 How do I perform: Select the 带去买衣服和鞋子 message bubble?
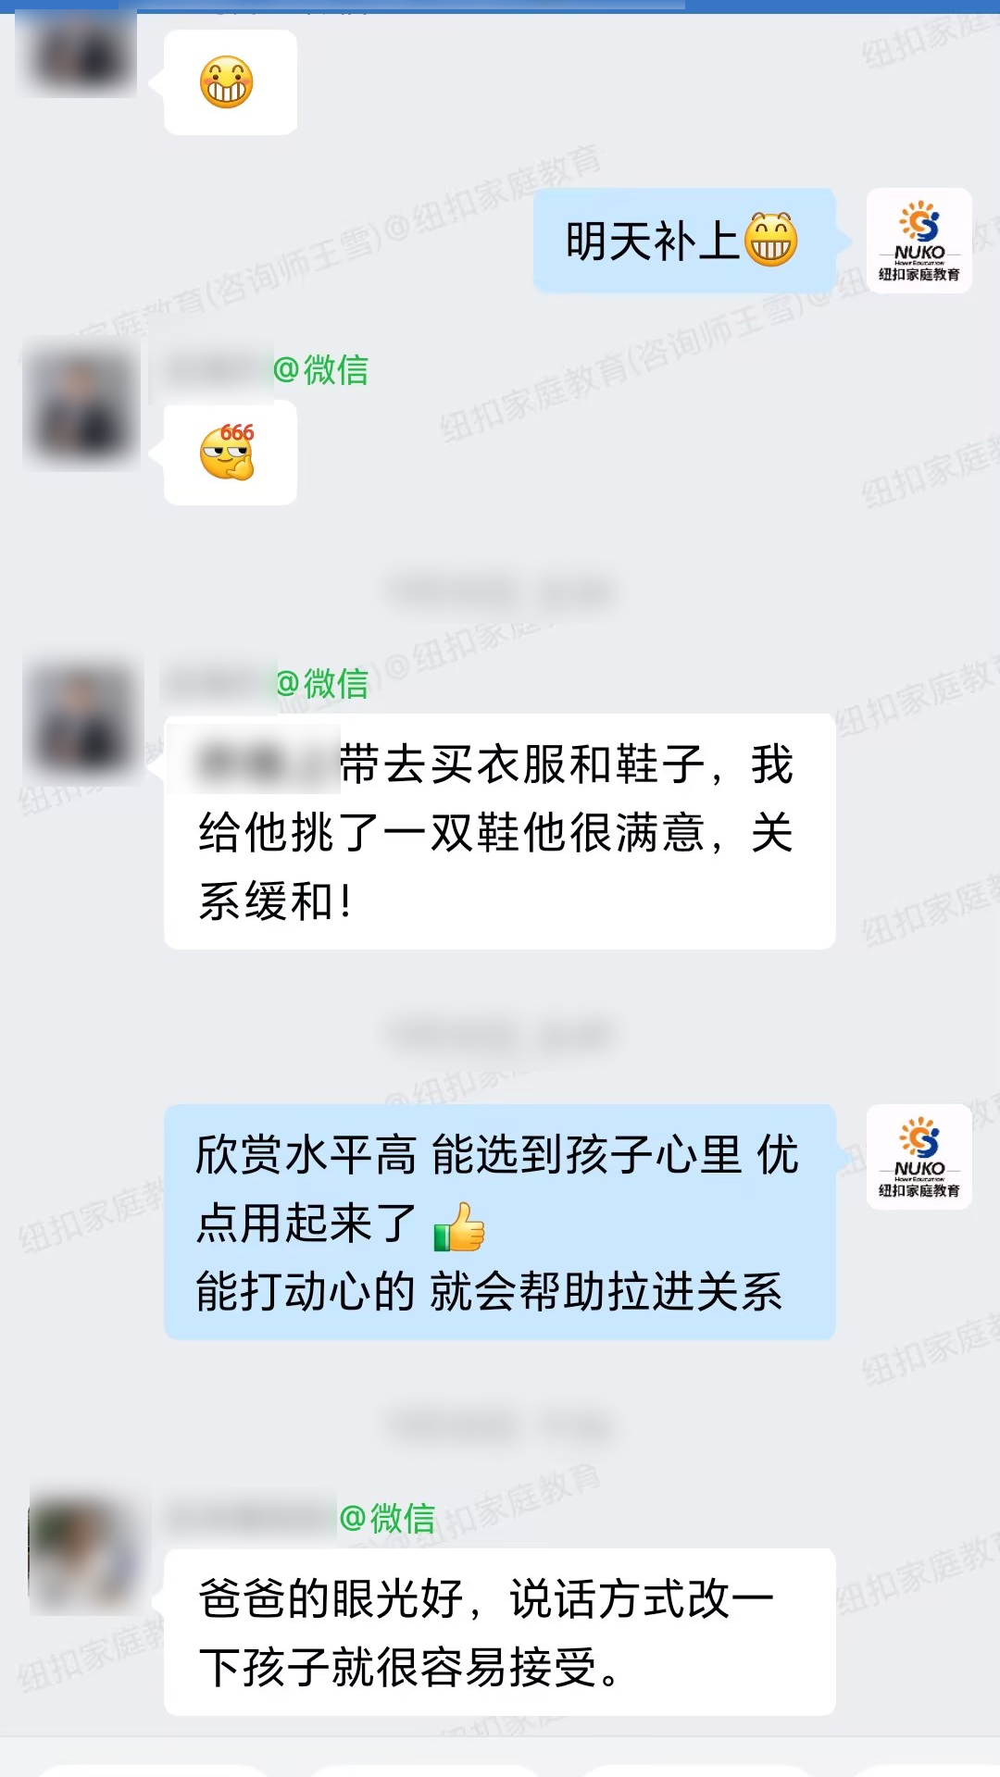pyautogui.click(x=500, y=832)
